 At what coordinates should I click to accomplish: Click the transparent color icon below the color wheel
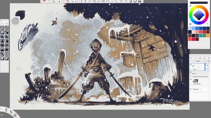pos(190,24)
